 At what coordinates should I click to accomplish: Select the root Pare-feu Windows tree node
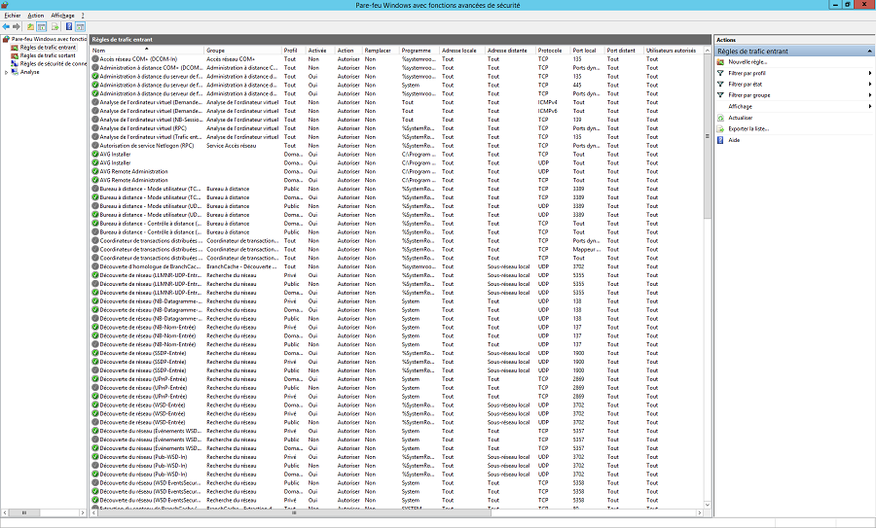tap(49, 39)
